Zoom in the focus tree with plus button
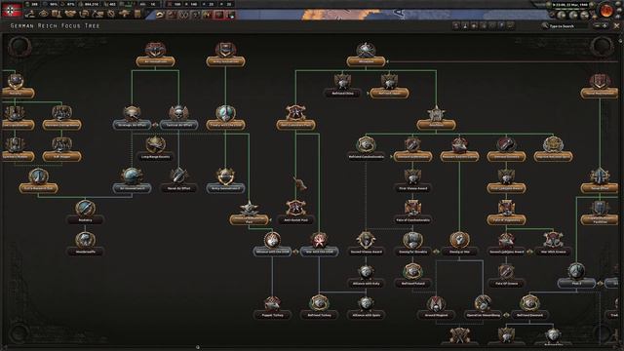The height and width of the screenshot is (351, 624). (605, 26)
